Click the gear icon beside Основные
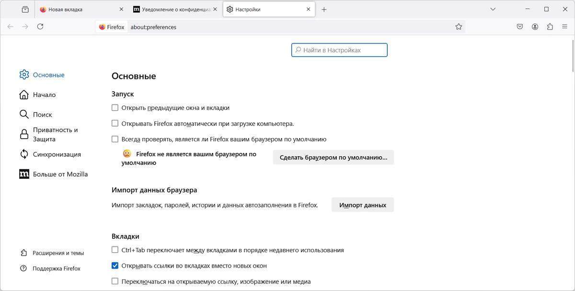 24,75
